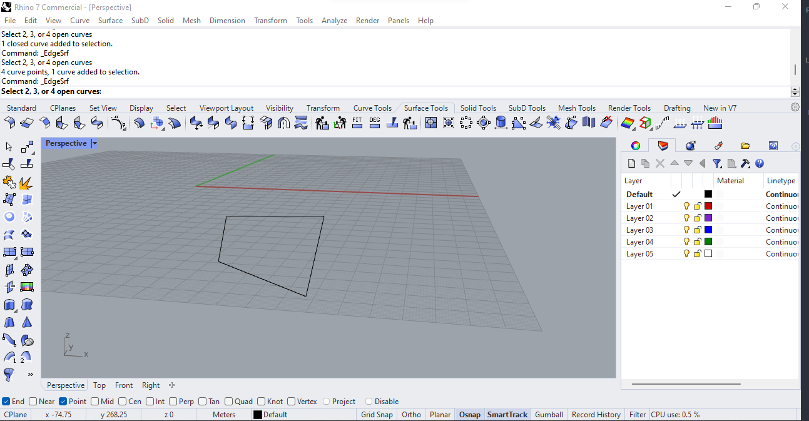Click the curvature graph red-green bars icon
This screenshot has height=421, width=809.
pyautogui.click(x=715, y=122)
